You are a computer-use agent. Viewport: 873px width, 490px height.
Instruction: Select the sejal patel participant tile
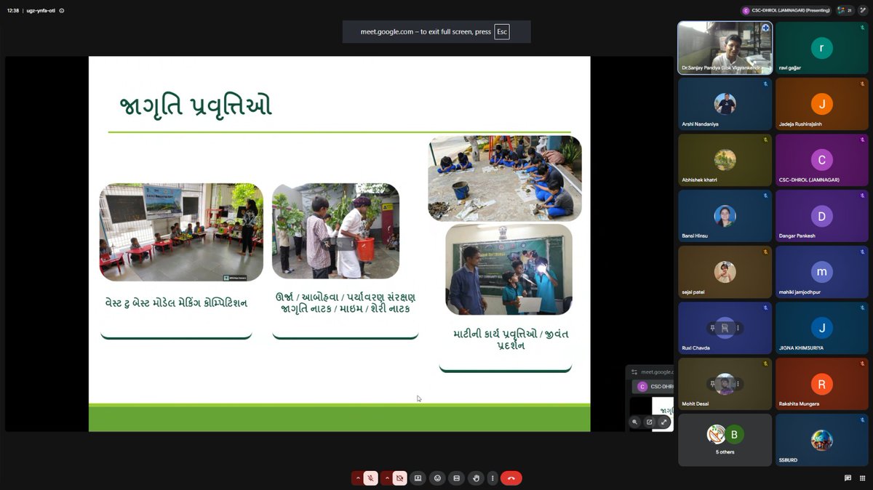click(x=725, y=272)
